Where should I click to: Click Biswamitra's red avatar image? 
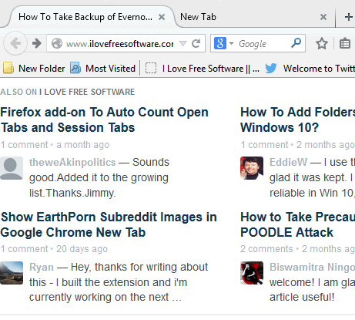[x=252, y=273]
